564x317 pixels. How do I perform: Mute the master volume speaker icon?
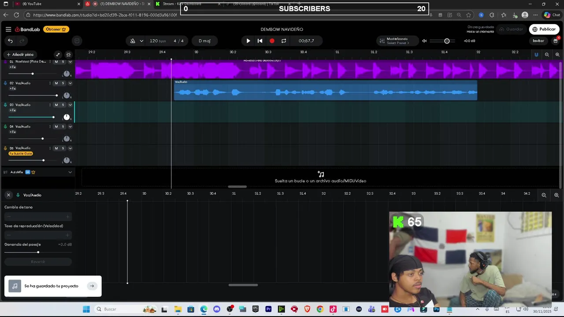click(424, 41)
